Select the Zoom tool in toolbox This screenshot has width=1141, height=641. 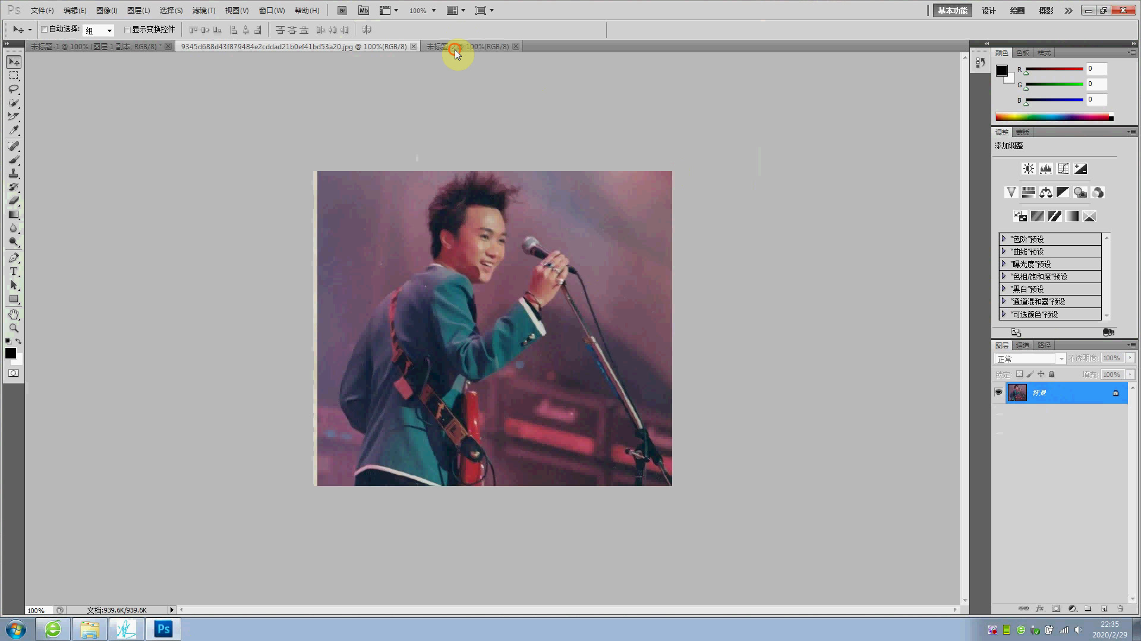[14, 328]
